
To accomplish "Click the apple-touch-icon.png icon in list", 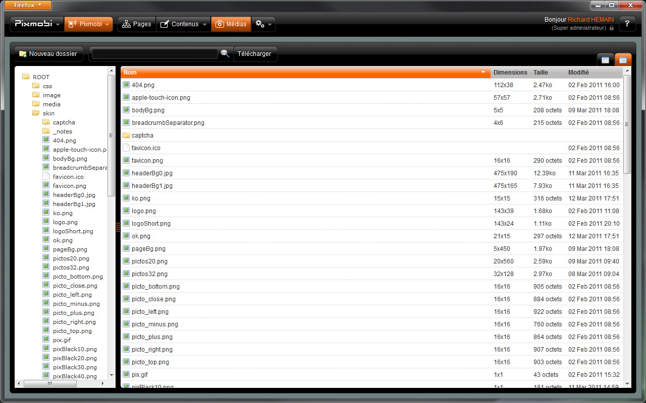I will tap(126, 97).
